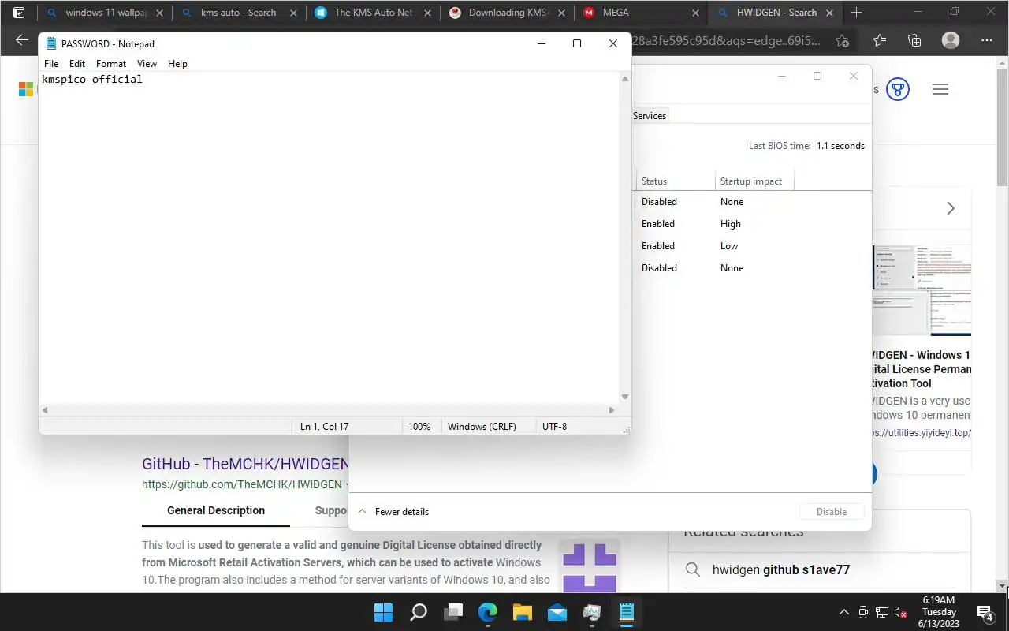Image resolution: width=1009 pixels, height=631 pixels.
Task: Open the Format menu in Notepad
Action: pos(111,64)
